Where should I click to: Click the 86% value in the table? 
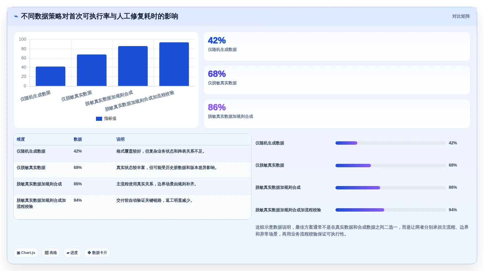78,184
